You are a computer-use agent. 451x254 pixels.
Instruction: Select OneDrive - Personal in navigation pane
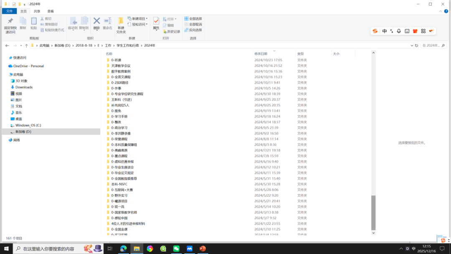click(x=28, y=66)
